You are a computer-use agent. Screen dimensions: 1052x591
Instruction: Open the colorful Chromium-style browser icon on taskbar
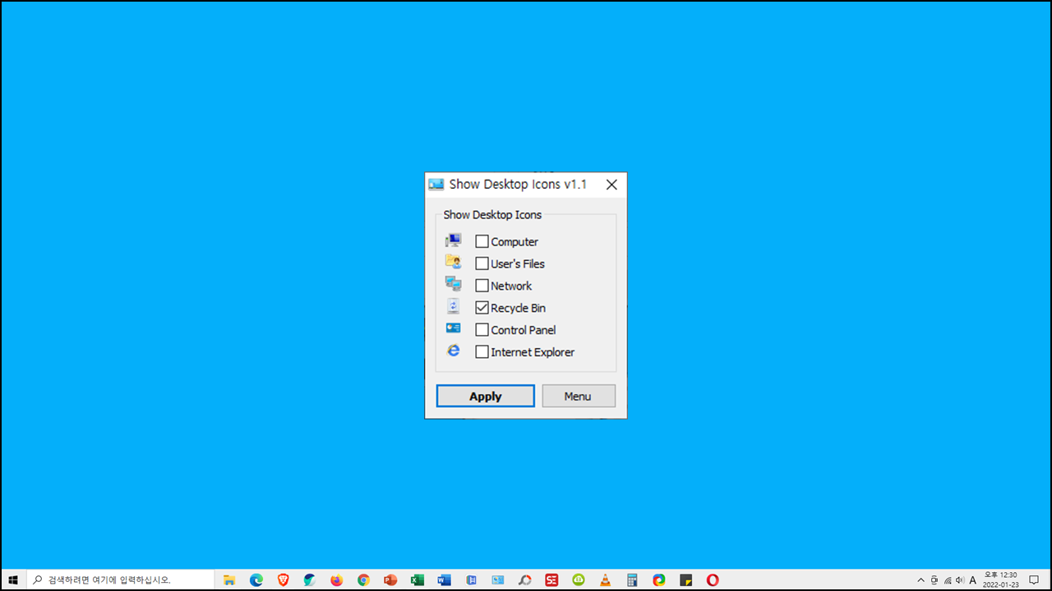click(x=659, y=580)
